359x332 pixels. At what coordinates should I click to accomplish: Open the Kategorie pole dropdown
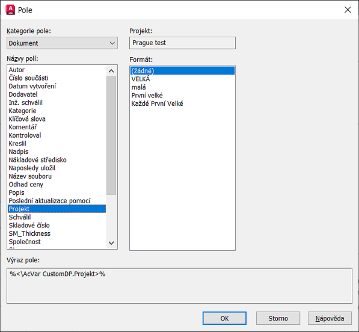coord(62,43)
